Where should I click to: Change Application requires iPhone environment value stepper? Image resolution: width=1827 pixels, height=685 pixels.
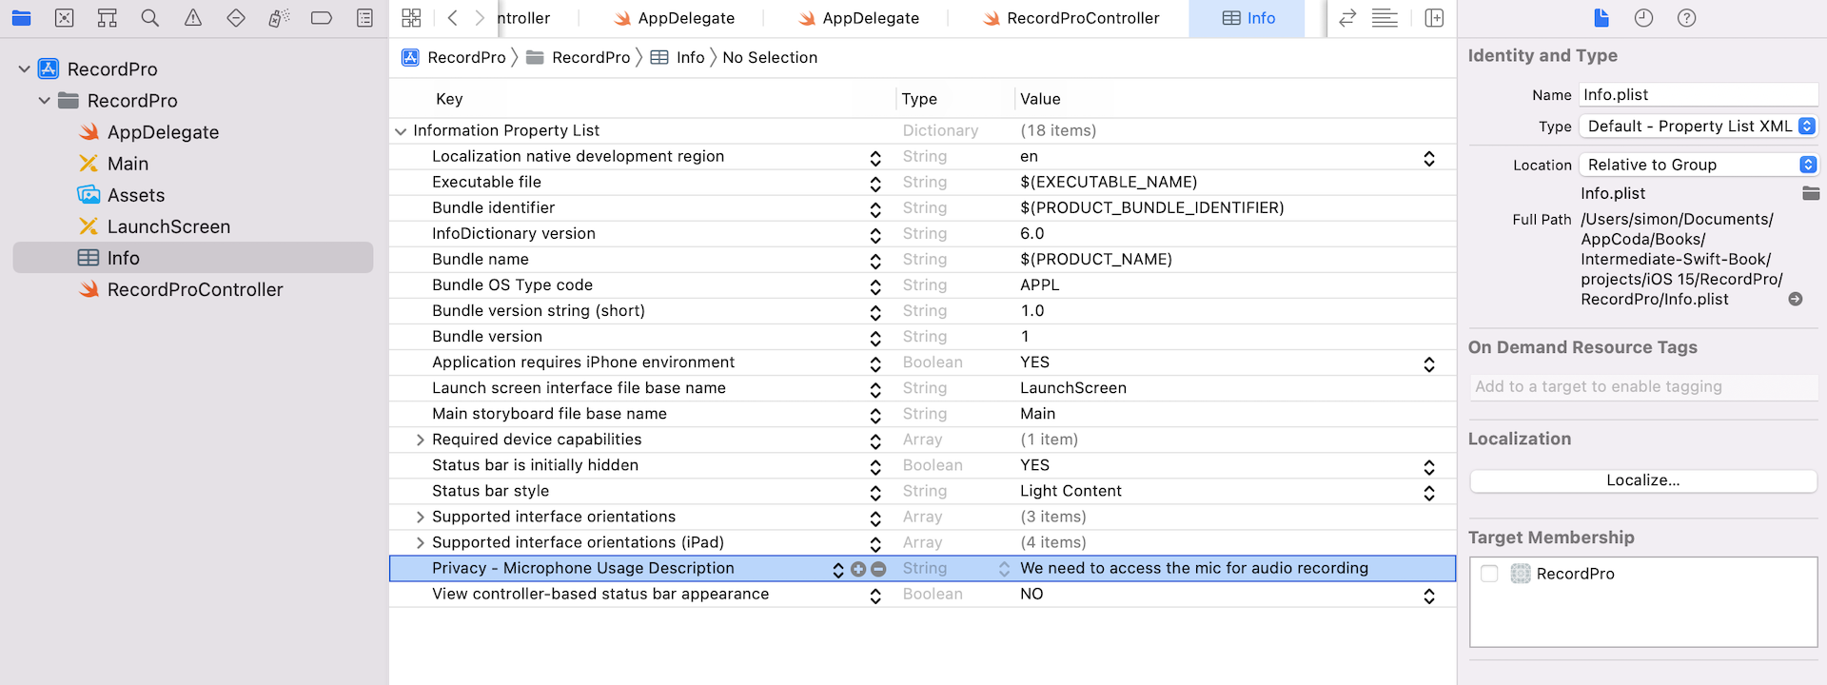click(x=1428, y=363)
